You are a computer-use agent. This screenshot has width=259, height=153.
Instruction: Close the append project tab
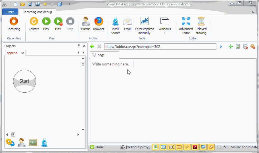(23, 53)
